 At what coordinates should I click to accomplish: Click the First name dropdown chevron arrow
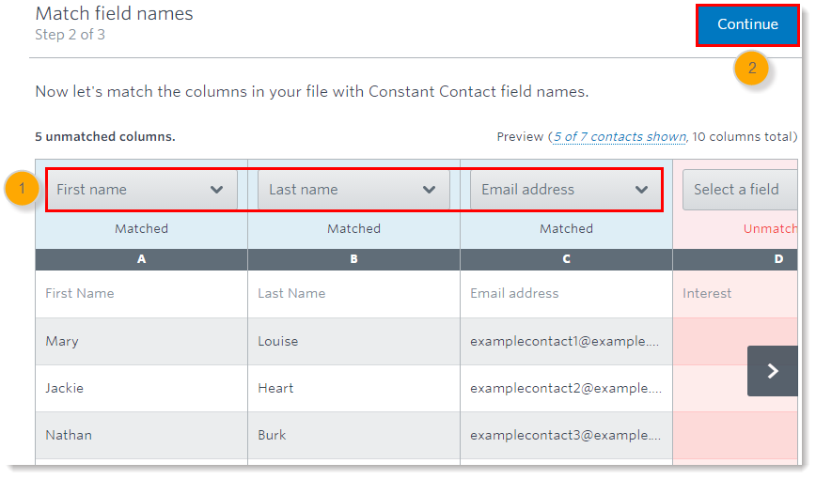click(x=217, y=190)
